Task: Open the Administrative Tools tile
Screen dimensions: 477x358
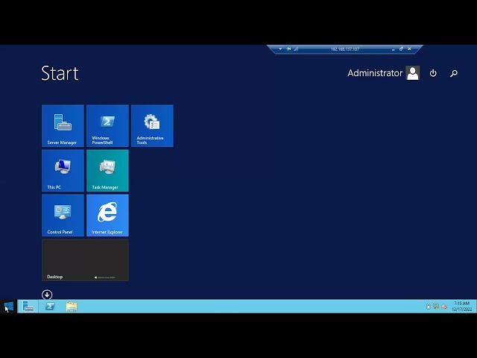Action: [x=152, y=126]
